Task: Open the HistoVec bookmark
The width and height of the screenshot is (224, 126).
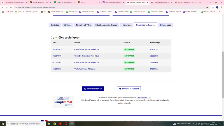Action: [31, 12]
